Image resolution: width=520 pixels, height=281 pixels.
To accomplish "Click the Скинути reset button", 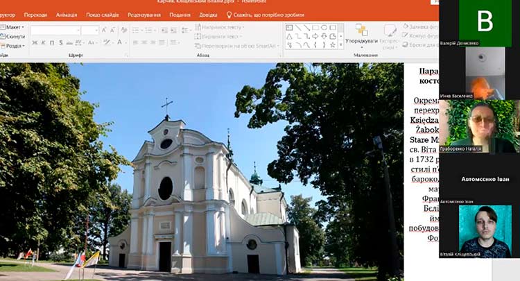I will pos(14,37).
